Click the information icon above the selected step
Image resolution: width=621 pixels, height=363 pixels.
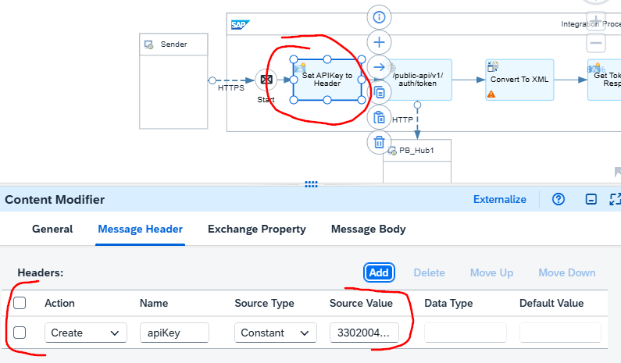pyautogui.click(x=379, y=16)
